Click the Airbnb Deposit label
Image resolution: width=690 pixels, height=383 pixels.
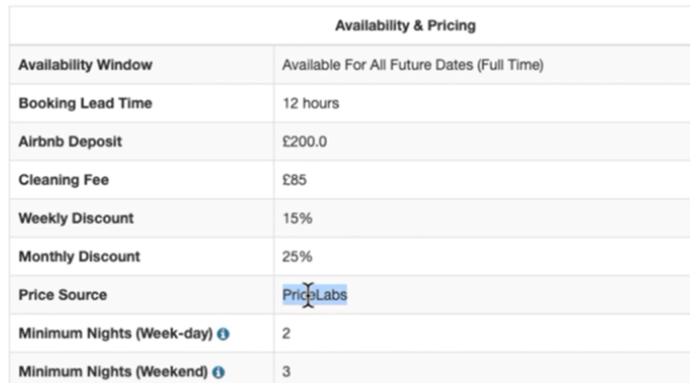pos(70,142)
